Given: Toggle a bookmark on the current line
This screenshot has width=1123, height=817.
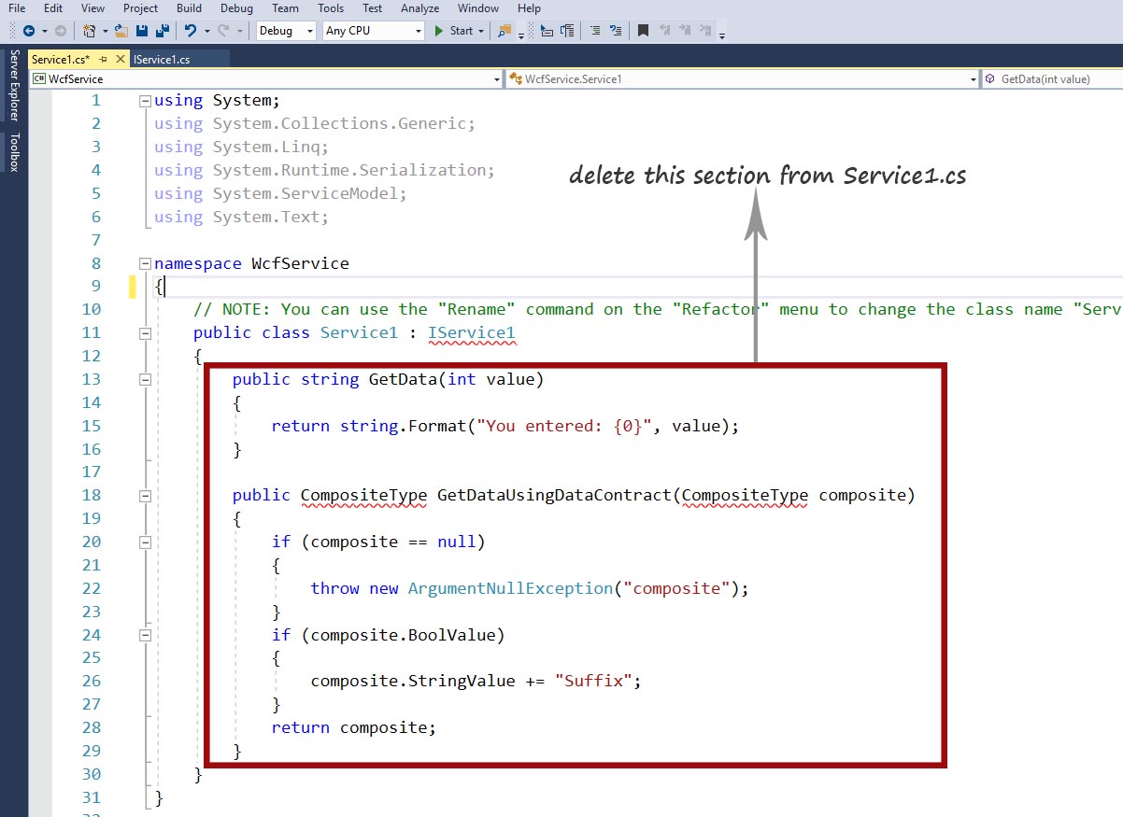Looking at the screenshot, I should [x=643, y=31].
